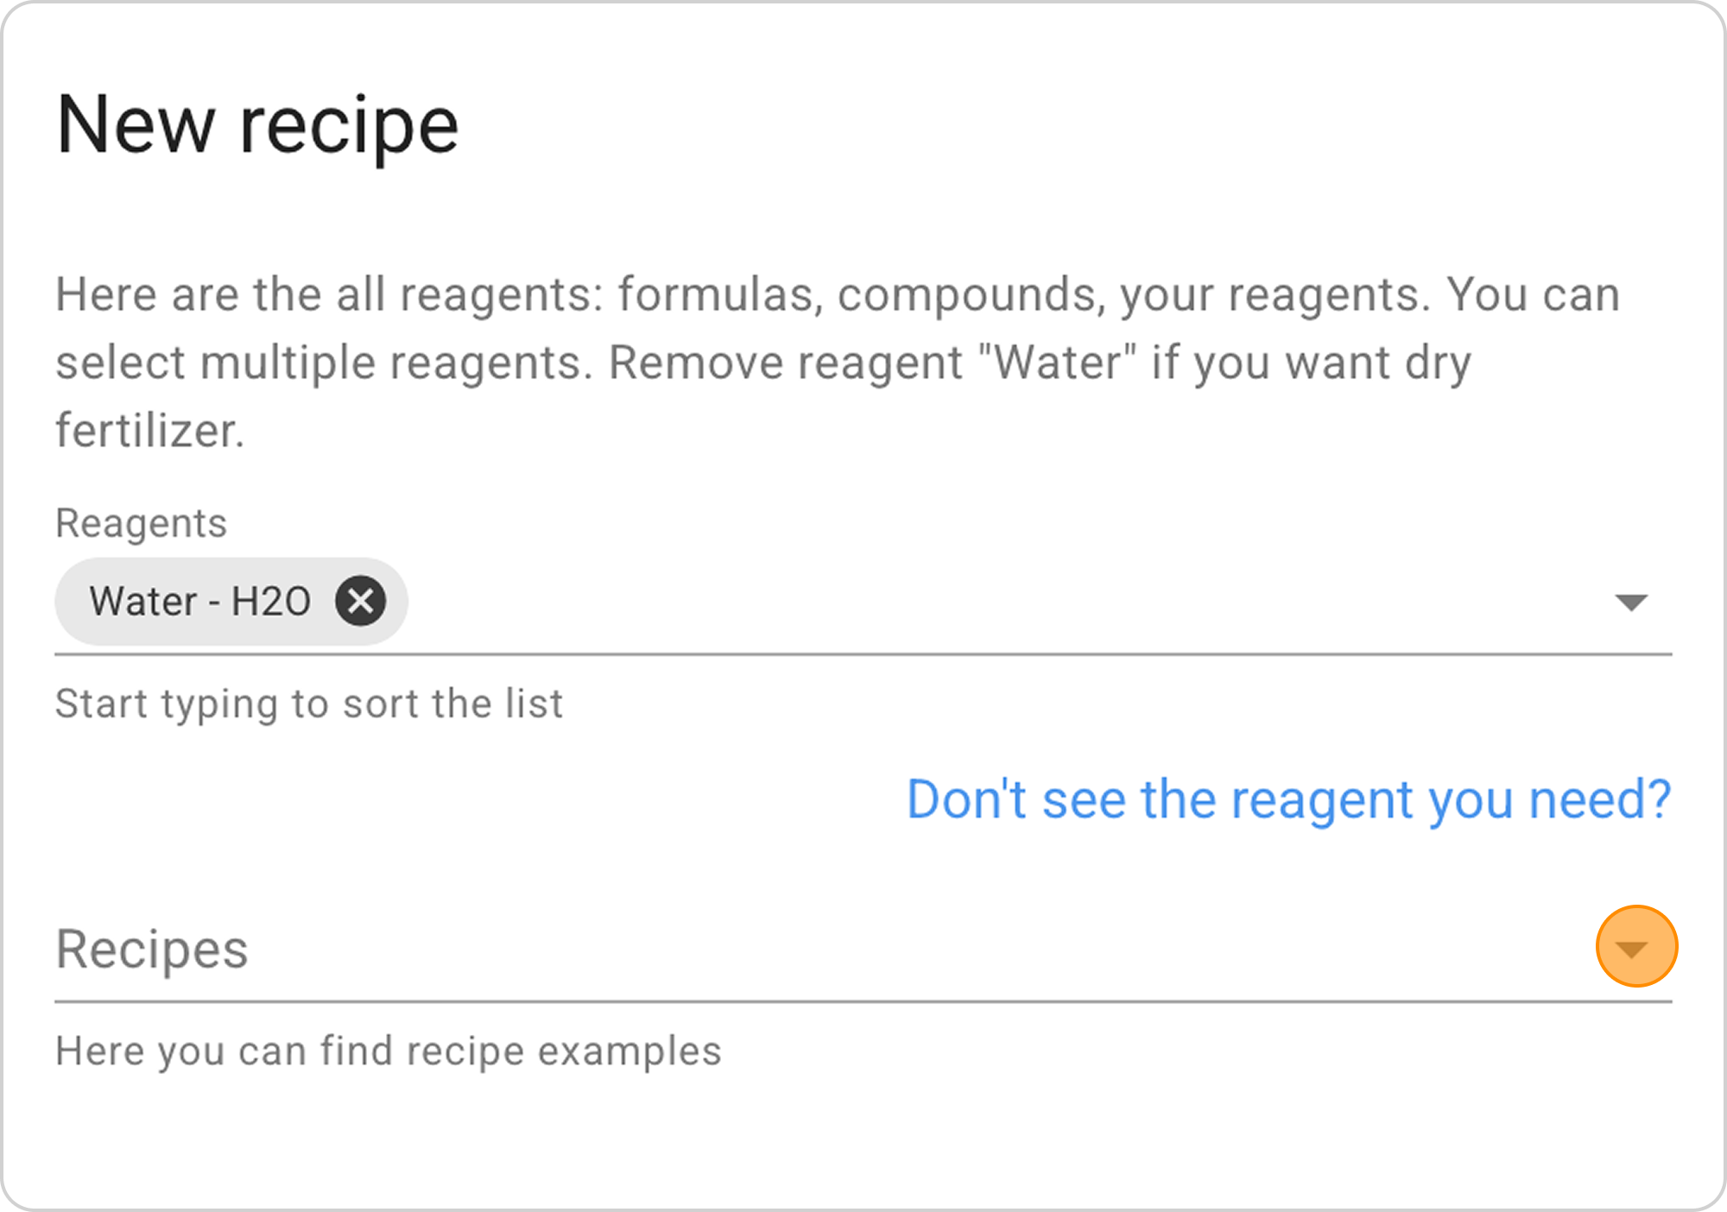This screenshot has height=1212, width=1727.
Task: Click the Recipes select field
Action: 777,950
